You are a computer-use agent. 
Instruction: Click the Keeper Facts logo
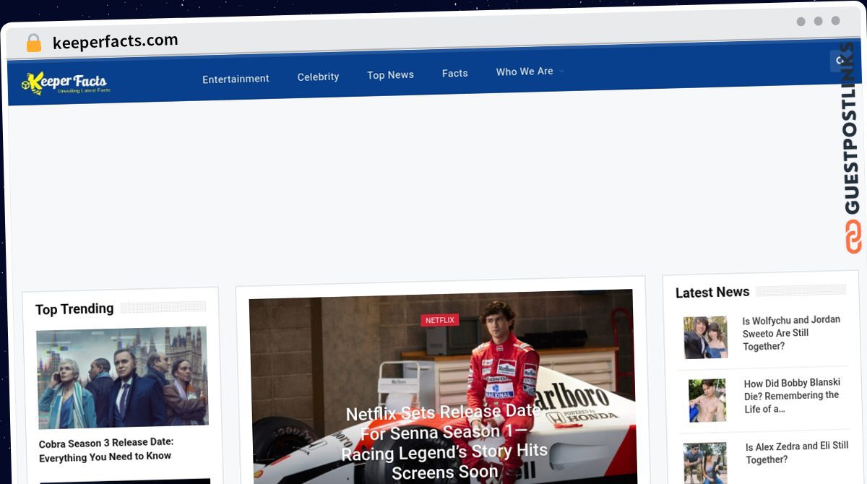click(65, 84)
